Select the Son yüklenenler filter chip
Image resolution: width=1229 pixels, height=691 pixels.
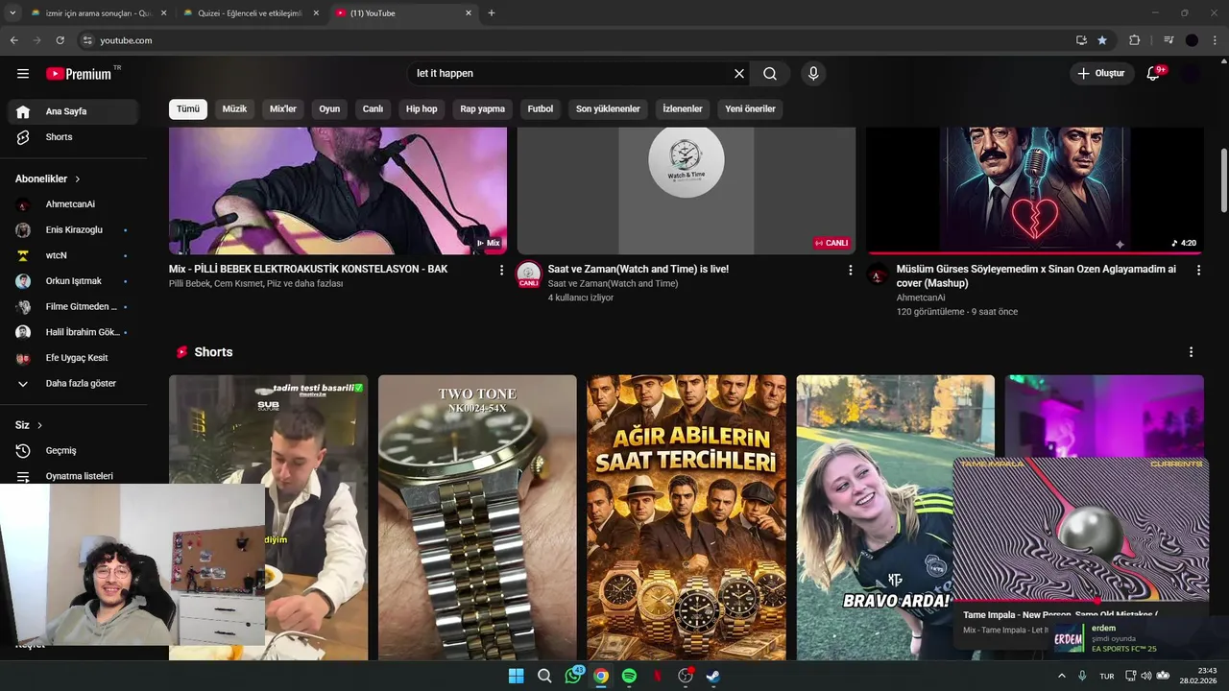point(608,109)
